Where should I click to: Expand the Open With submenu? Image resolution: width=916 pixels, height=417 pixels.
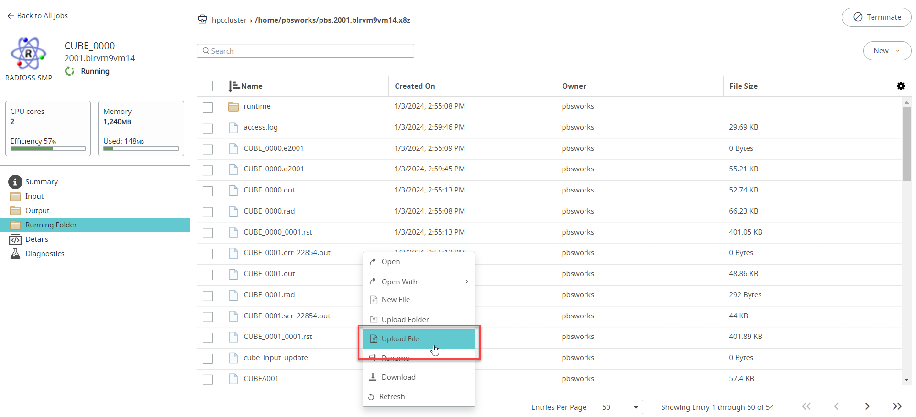(x=419, y=282)
